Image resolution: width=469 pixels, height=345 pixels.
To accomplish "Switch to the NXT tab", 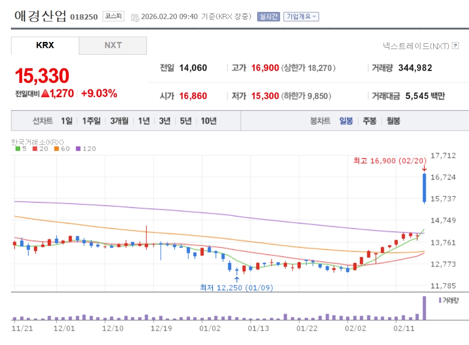I will pos(113,45).
